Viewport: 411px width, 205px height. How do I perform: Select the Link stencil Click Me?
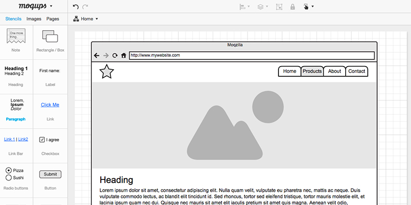[50, 111]
